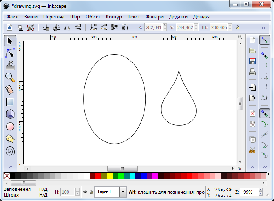Viewport: 274px width, 201px height.
Task: Click the X coordinate input field
Action: pyautogui.click(x=154, y=28)
